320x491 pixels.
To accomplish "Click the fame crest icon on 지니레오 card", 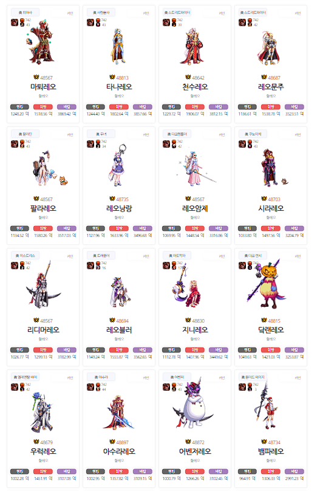I will [188, 320].
